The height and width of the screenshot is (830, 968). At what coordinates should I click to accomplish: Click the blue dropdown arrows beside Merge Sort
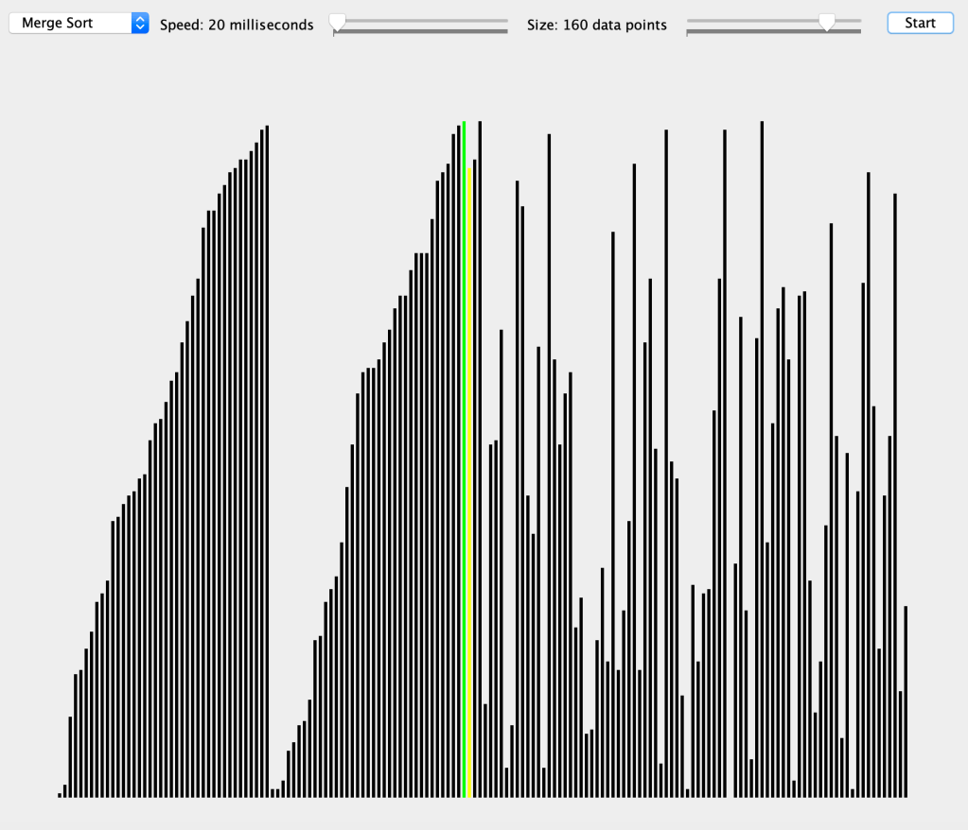(140, 24)
